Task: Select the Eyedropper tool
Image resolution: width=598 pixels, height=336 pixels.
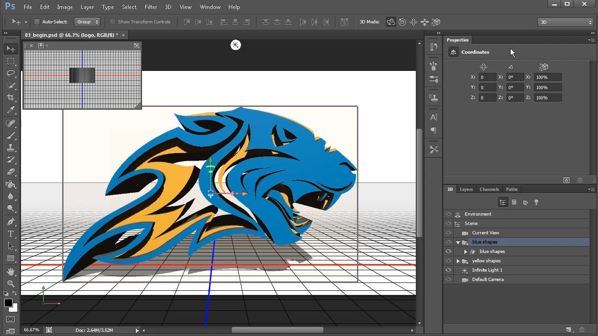Action: [11, 110]
